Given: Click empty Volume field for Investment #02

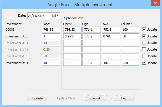Looking at the screenshot, I should (x=130, y=56).
